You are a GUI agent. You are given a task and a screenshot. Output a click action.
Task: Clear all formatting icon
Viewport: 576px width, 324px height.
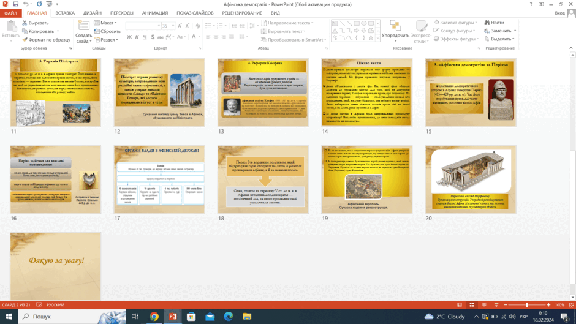pos(198,26)
